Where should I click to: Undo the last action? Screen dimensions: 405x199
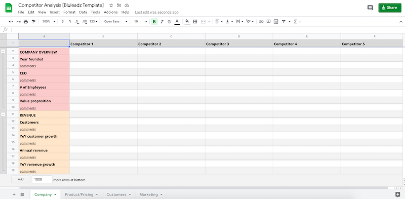click(11, 22)
